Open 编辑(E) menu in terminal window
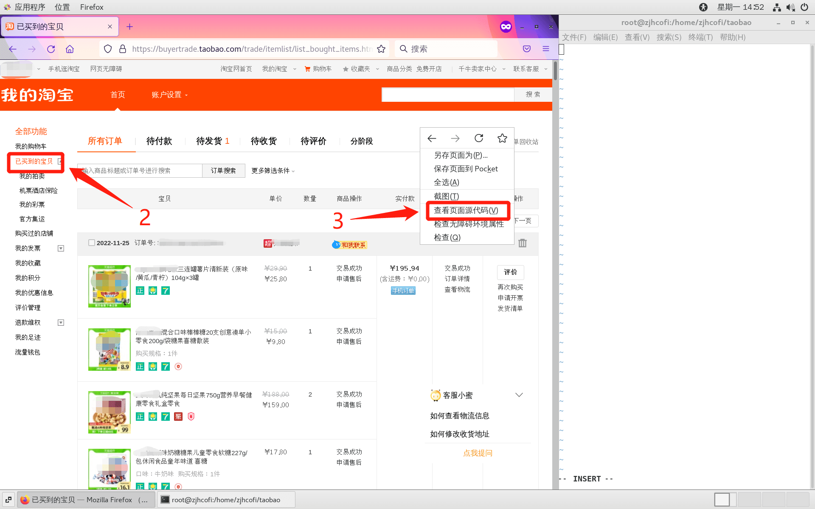The width and height of the screenshot is (815, 509). click(605, 37)
